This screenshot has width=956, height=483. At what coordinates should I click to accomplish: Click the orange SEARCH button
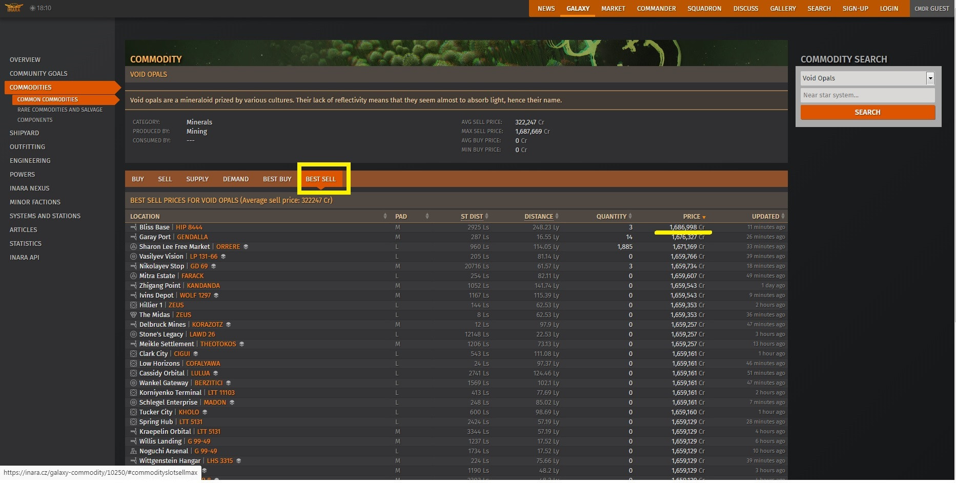coord(868,113)
